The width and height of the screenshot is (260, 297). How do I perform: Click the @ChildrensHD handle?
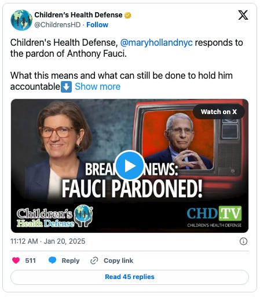point(57,25)
